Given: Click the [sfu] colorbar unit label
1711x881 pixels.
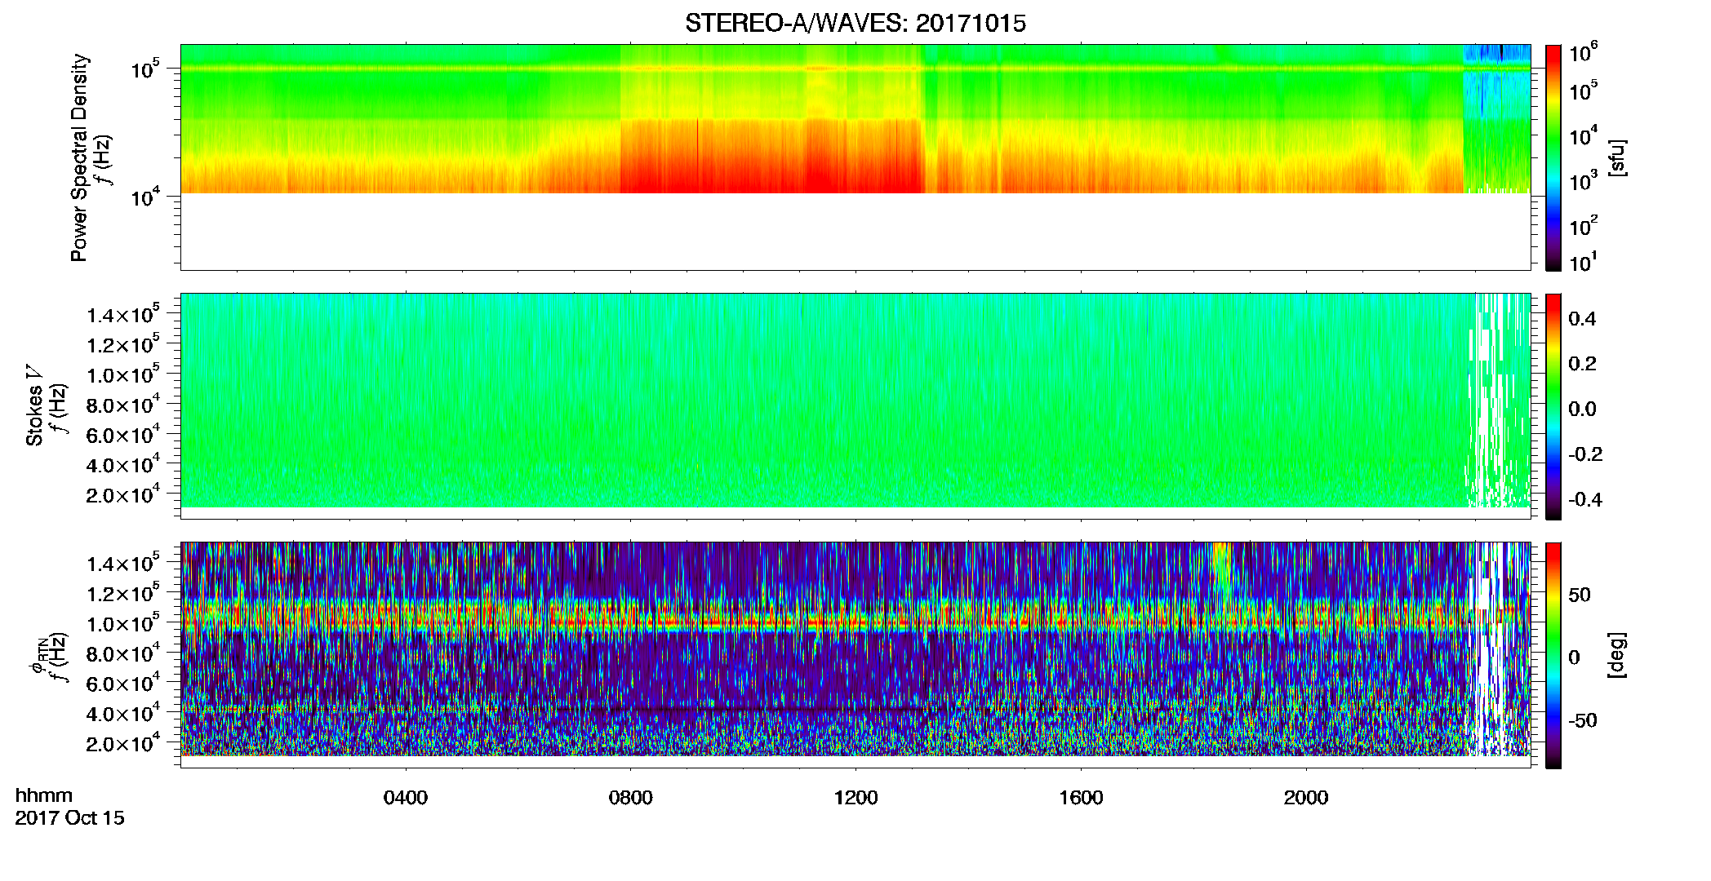Looking at the screenshot, I should coord(1616,157).
